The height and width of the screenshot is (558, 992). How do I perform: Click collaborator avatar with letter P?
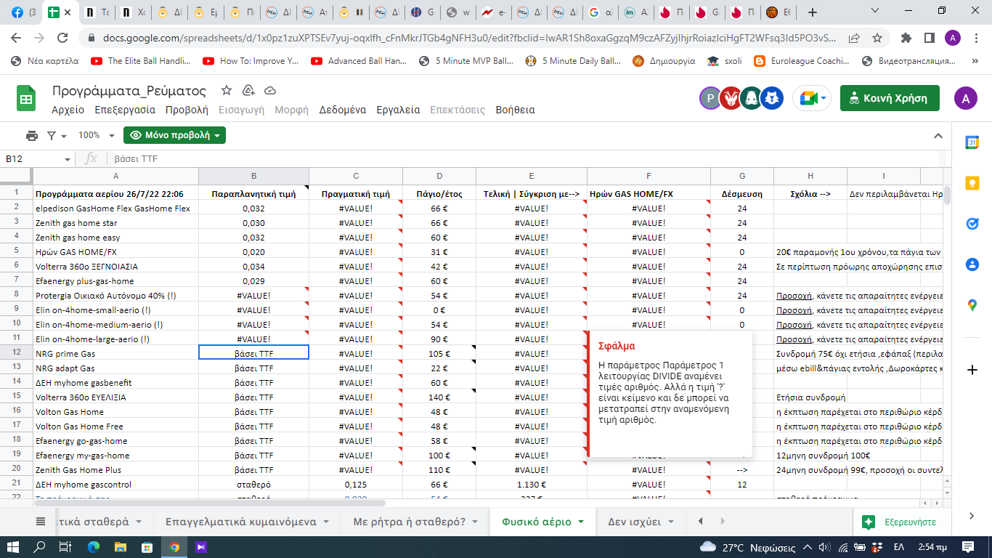[x=710, y=98]
